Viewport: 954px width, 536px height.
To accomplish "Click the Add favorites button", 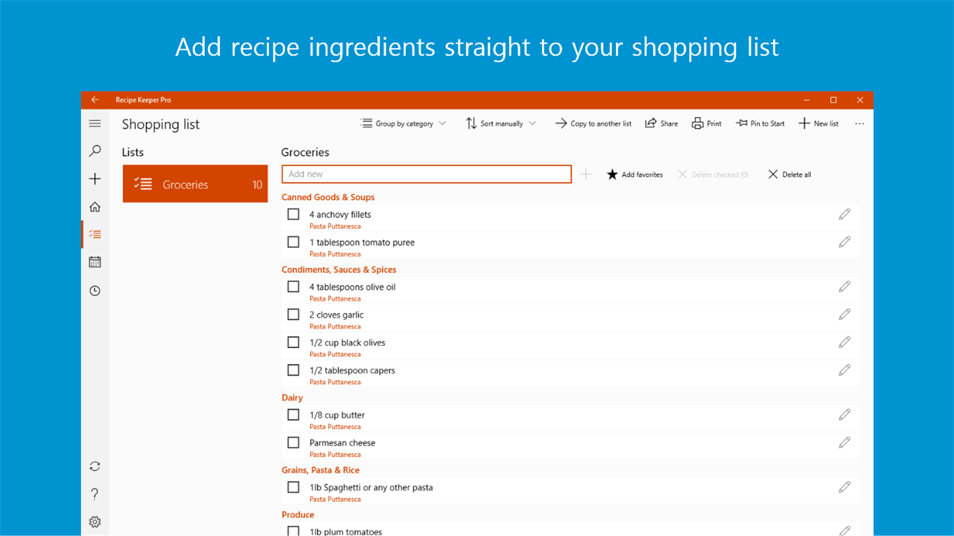I will (635, 175).
